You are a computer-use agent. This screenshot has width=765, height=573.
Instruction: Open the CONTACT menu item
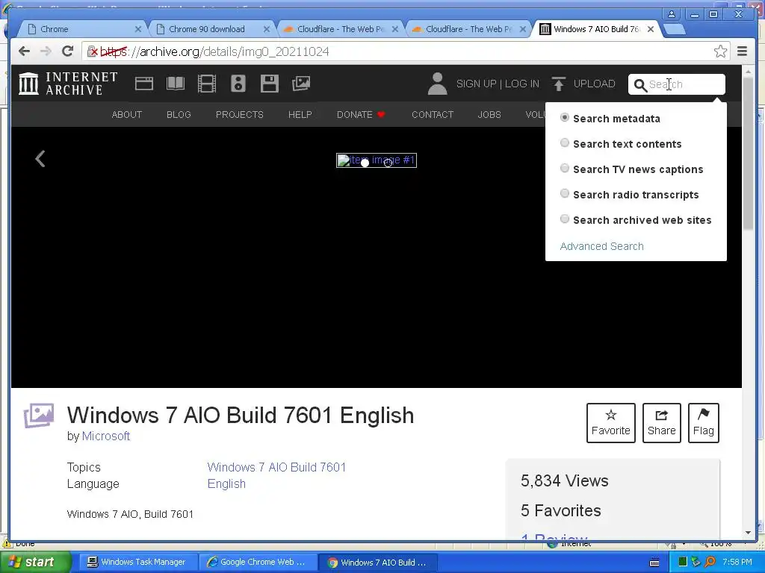point(433,114)
